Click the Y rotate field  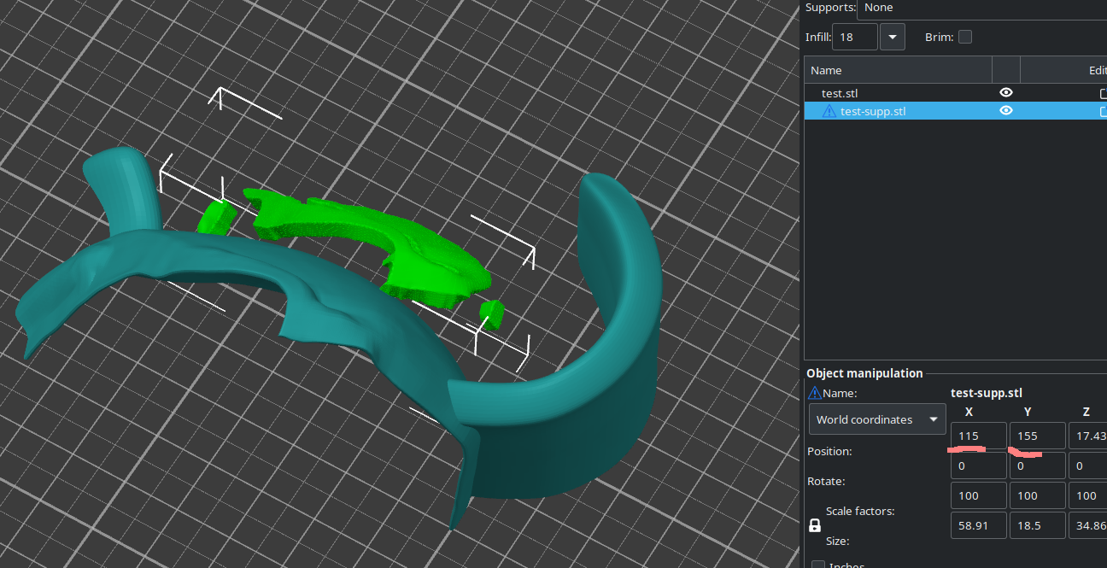coord(1038,466)
